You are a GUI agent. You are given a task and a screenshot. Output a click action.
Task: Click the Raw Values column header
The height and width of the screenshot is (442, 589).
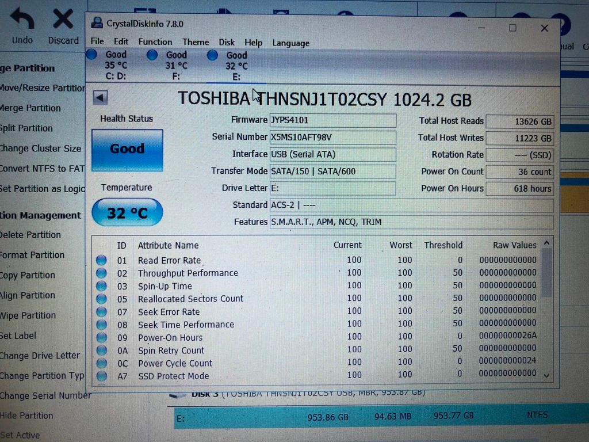pos(515,245)
